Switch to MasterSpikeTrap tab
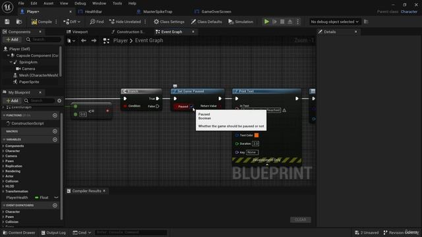Image resolution: width=422 pixels, height=237 pixels. coord(158,12)
